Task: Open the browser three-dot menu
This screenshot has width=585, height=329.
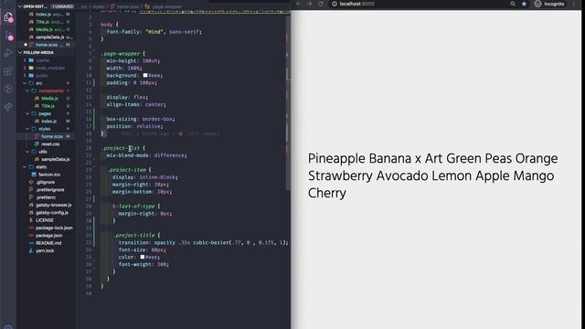Action: pos(574,4)
